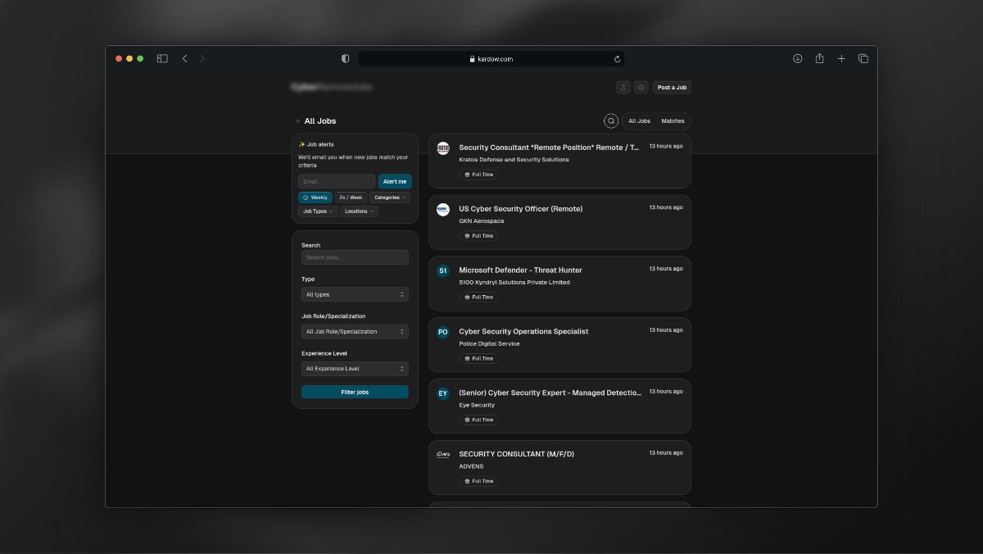Open Security Consultant Remote Position job
Image resolution: width=983 pixels, height=554 pixels.
549,148
